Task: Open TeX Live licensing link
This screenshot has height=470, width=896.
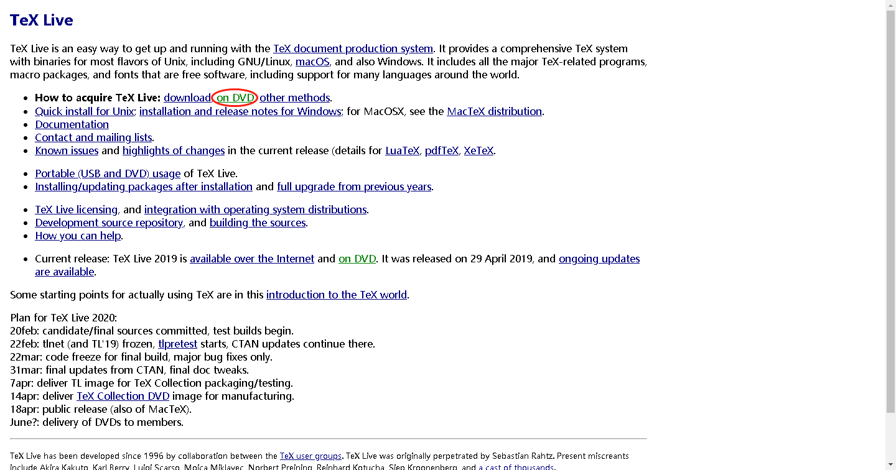Action: (76, 210)
